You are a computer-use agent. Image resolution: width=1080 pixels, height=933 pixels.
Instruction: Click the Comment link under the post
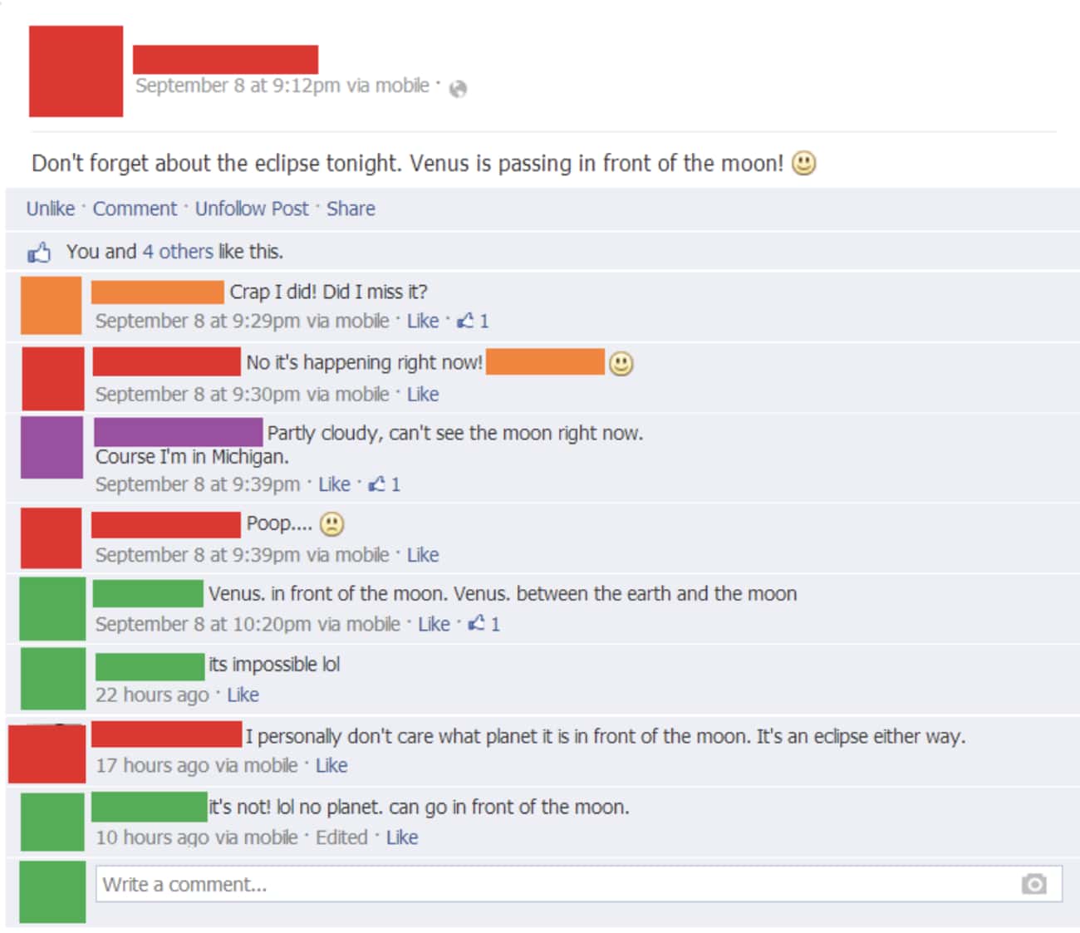click(x=135, y=209)
